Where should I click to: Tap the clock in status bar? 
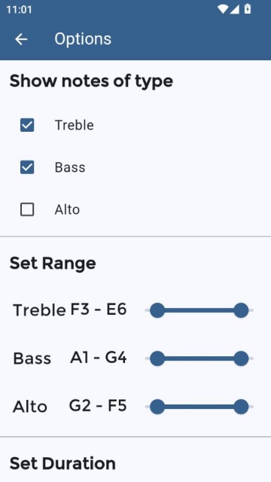pyautogui.click(x=19, y=10)
